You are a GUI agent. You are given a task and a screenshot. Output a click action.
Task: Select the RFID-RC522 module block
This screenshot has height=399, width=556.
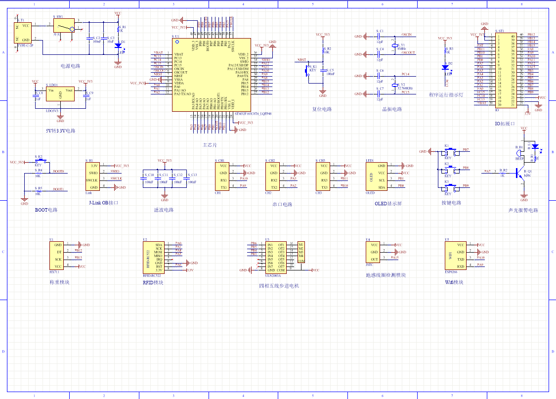pos(154,257)
